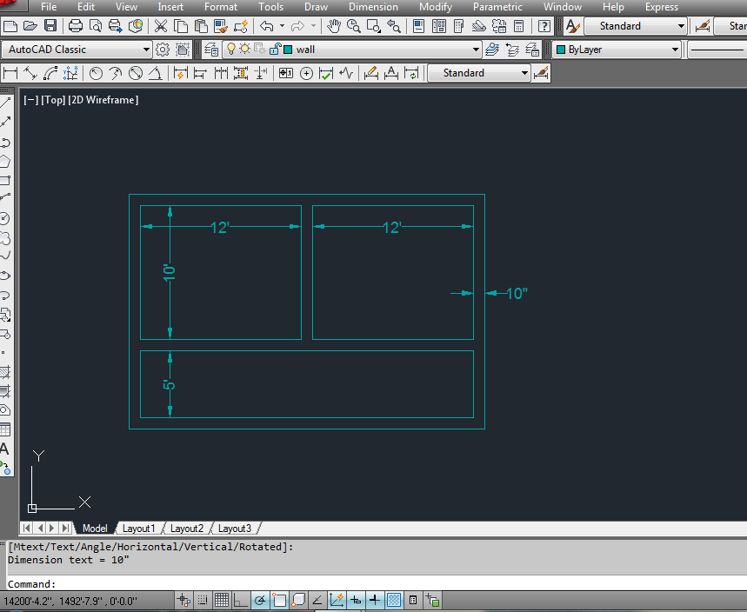Expand the layer dropdown labeled wall
The width and height of the screenshot is (747, 612).
477,50
